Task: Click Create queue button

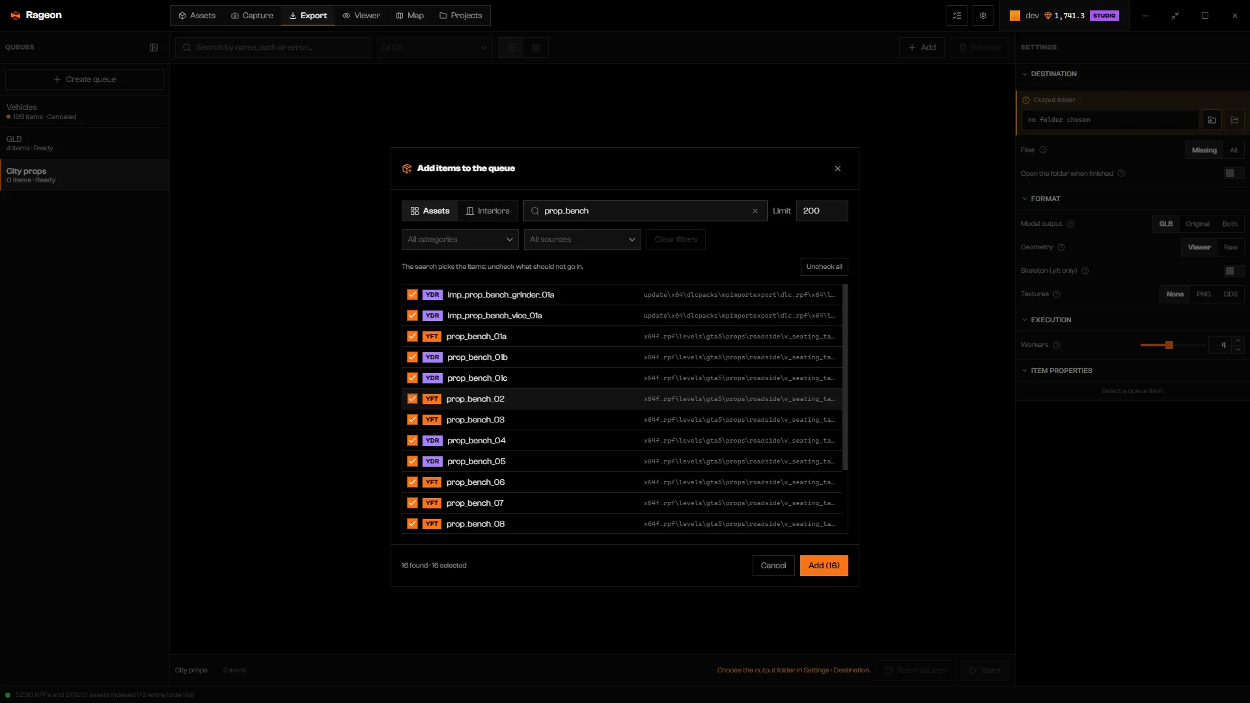Action: [85, 79]
